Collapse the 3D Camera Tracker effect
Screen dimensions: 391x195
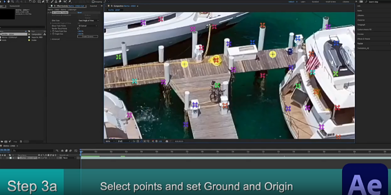(48, 13)
